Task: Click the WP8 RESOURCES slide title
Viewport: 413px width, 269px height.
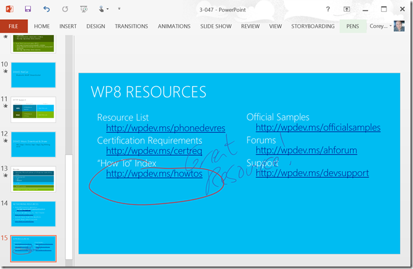Action: 148,92
